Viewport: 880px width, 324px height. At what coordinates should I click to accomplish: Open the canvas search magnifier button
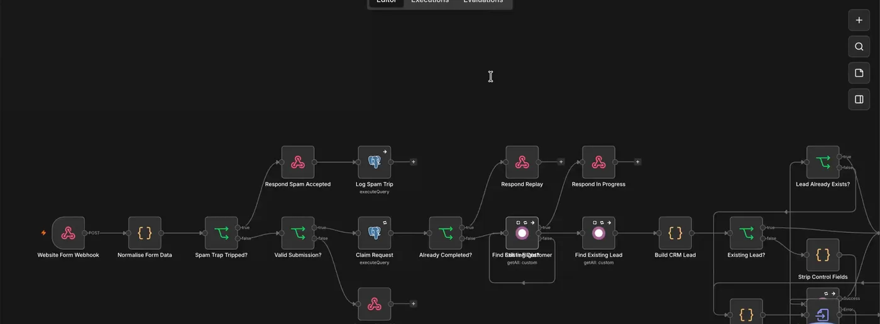tap(859, 46)
